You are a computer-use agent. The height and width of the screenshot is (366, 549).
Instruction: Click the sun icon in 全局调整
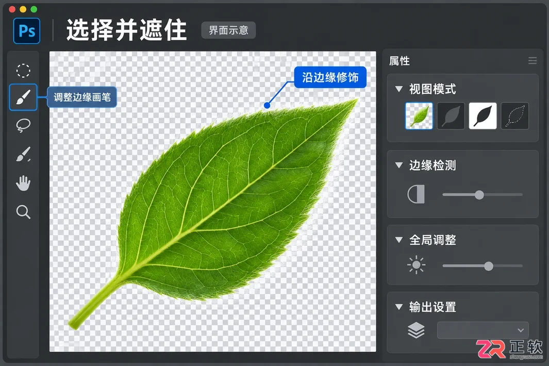point(416,265)
